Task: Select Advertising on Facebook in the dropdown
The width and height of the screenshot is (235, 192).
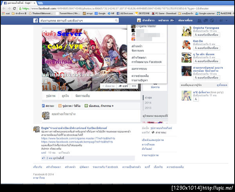Action: pos(146,62)
